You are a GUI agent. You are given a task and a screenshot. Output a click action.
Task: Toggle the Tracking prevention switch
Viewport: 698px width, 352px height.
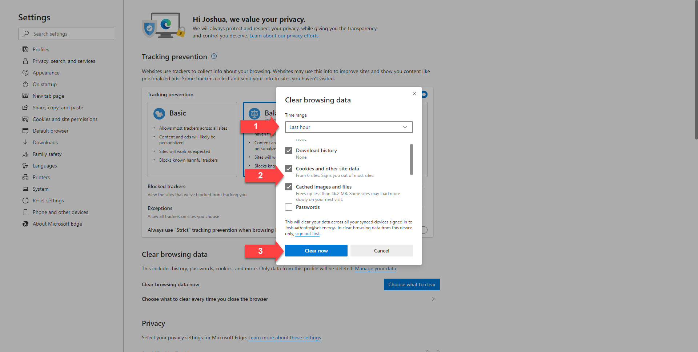click(424, 94)
